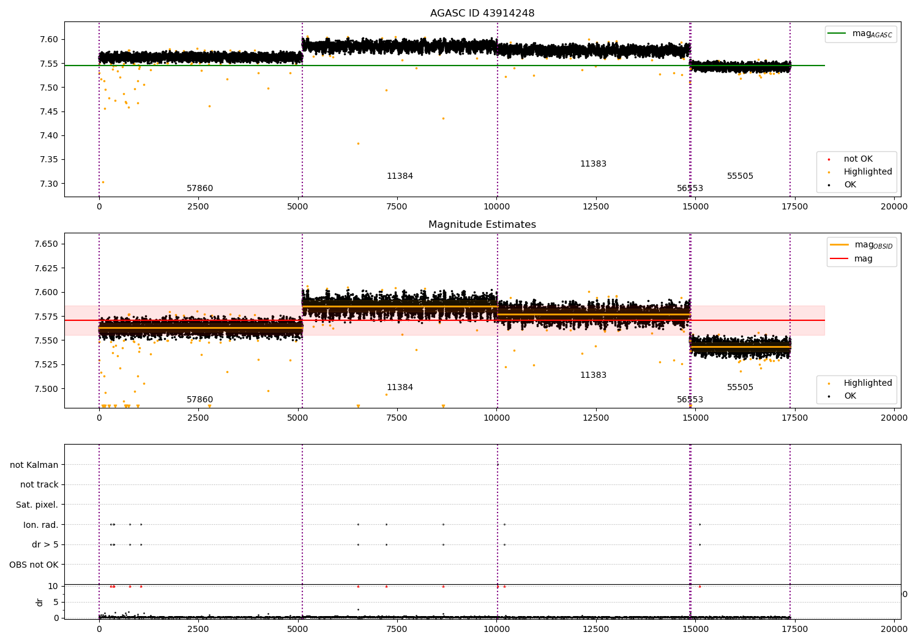Click the 'not Kalman' axis label

click(34, 465)
